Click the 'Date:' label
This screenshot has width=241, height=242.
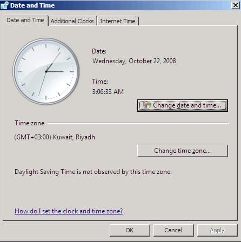(x=99, y=51)
